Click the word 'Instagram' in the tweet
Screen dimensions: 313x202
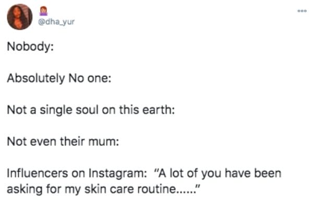pyautogui.click(x=117, y=173)
